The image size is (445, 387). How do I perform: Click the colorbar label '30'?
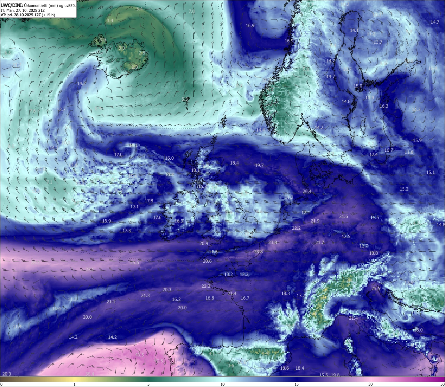click(371, 384)
